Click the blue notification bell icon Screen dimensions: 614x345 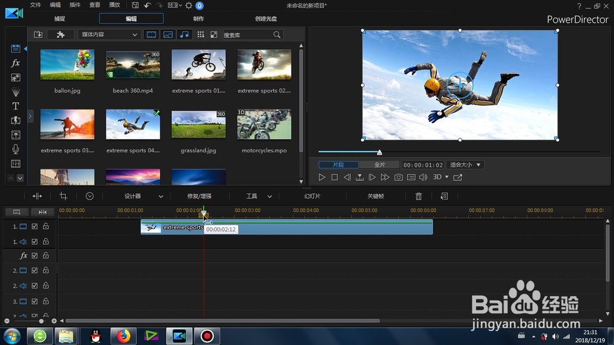pyautogui.click(x=200, y=6)
